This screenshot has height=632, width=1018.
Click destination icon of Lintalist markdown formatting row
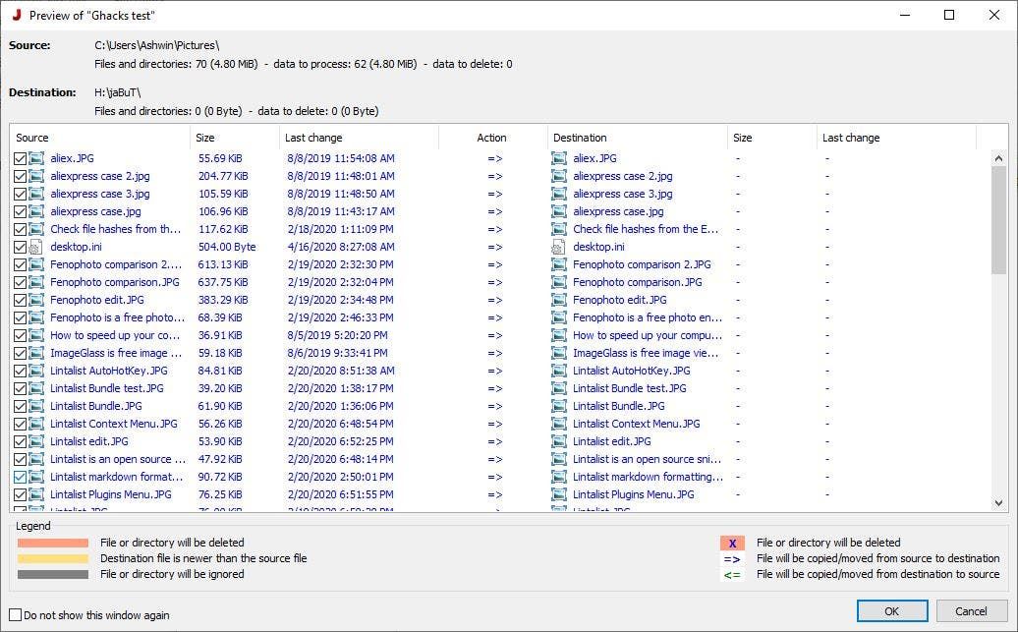pyautogui.click(x=558, y=477)
